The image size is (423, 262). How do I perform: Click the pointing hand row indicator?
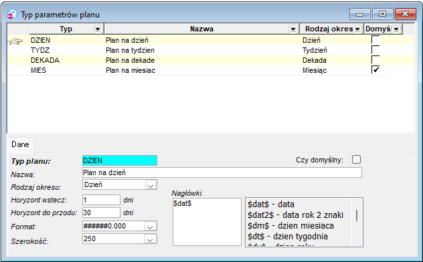pos(16,41)
